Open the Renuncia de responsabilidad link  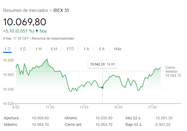click(53, 39)
